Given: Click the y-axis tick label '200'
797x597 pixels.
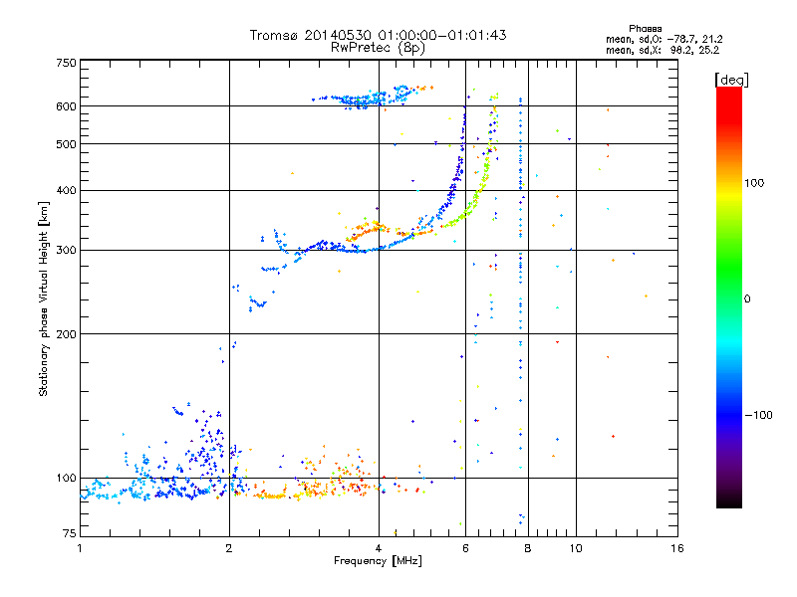Looking at the screenshot, I should tap(66, 334).
